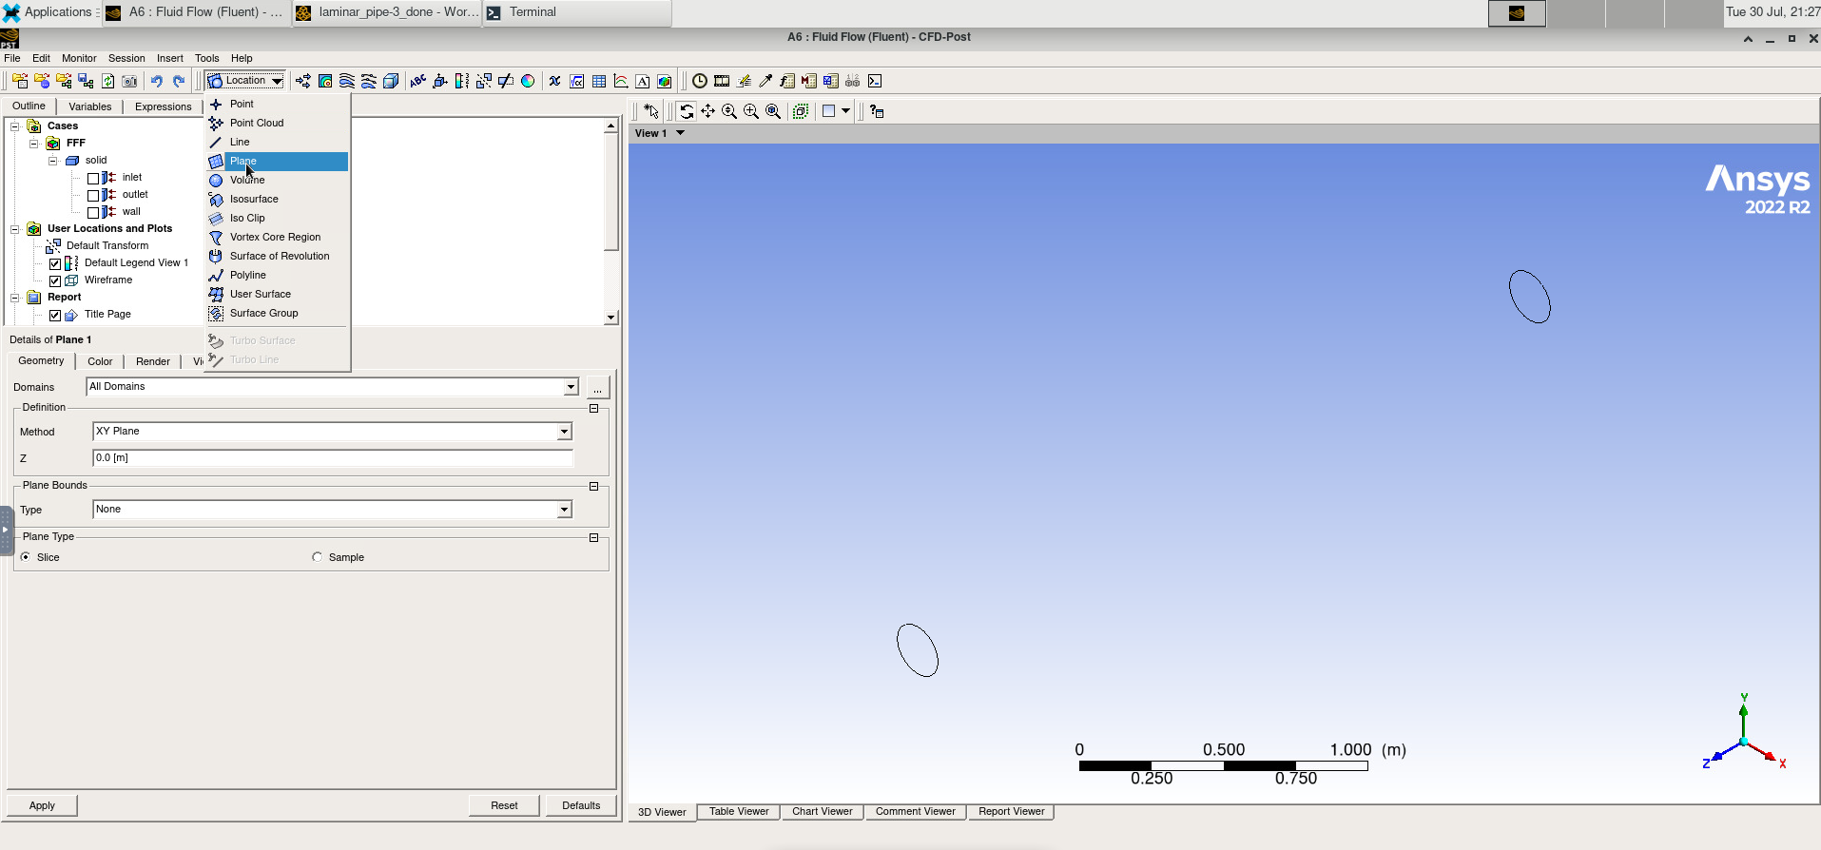Click the Undo arrow icon
The height and width of the screenshot is (850, 1821).
pyautogui.click(x=156, y=81)
